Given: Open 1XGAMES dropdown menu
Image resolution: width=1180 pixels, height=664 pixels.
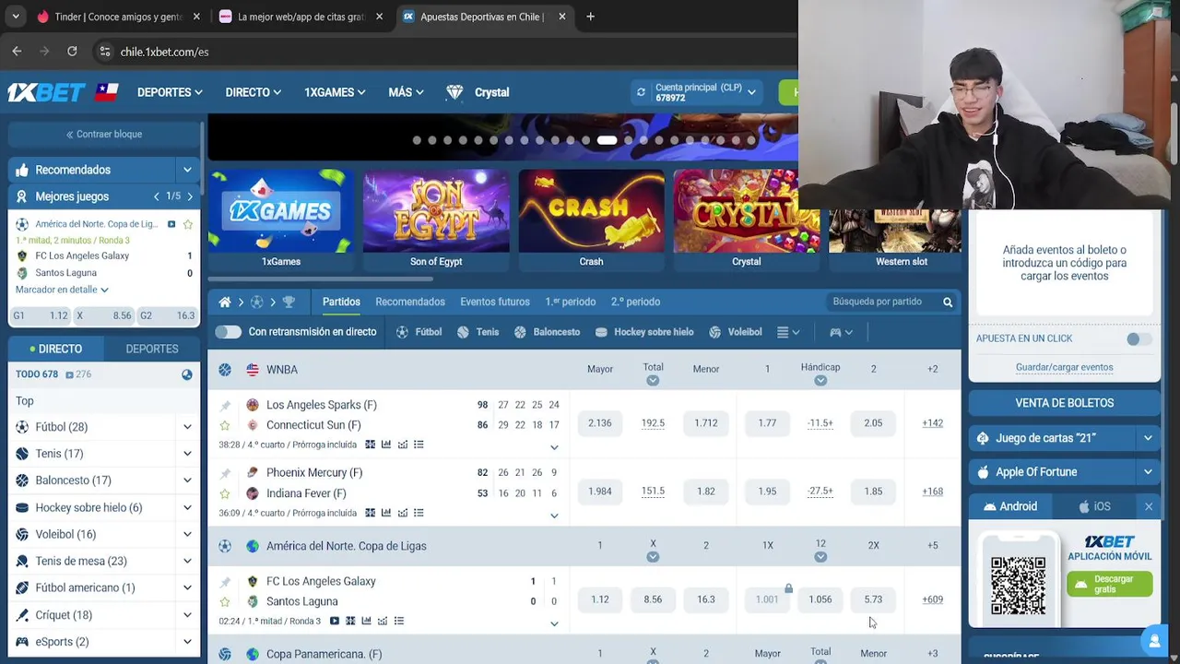Looking at the screenshot, I should click(x=335, y=92).
